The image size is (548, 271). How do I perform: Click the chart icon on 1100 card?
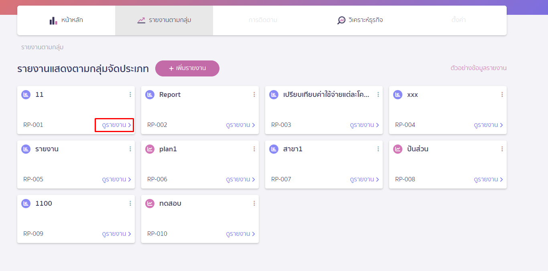26,204
